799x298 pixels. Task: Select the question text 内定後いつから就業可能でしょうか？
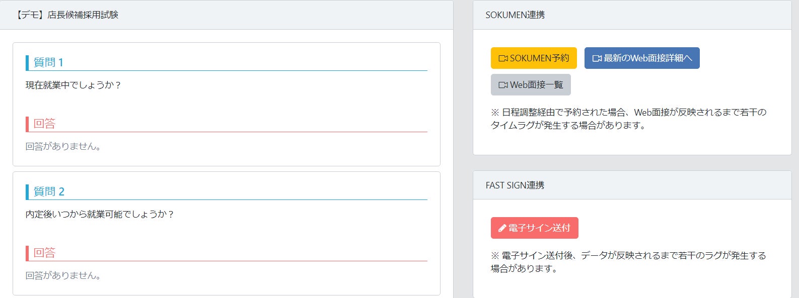pyautogui.click(x=100, y=215)
